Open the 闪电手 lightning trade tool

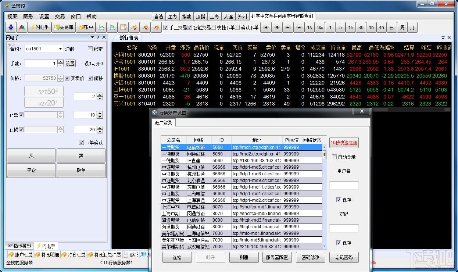click(x=39, y=27)
